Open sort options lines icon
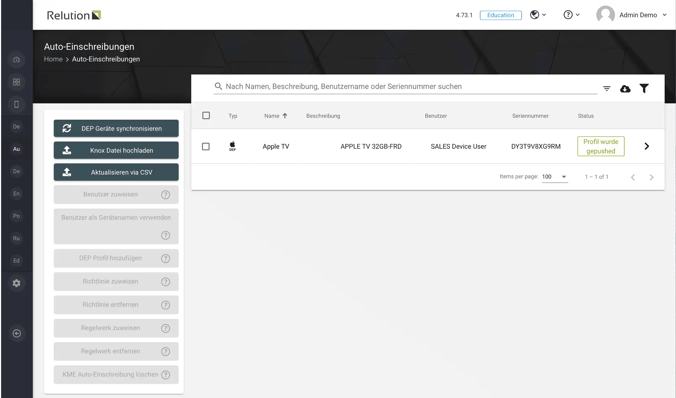 (x=607, y=89)
